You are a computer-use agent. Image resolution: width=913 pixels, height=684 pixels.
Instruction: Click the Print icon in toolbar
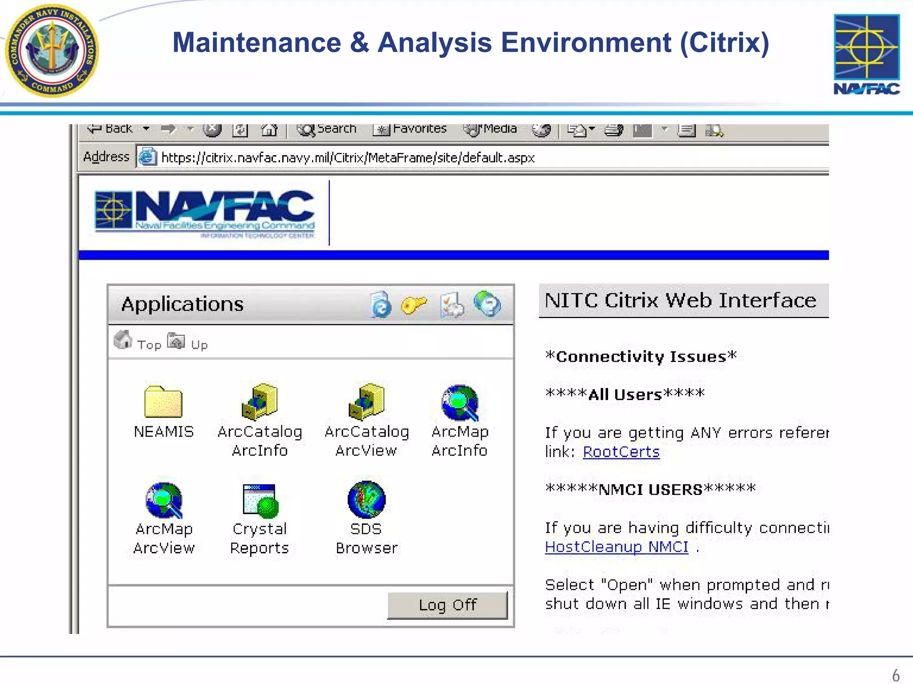pyautogui.click(x=613, y=130)
